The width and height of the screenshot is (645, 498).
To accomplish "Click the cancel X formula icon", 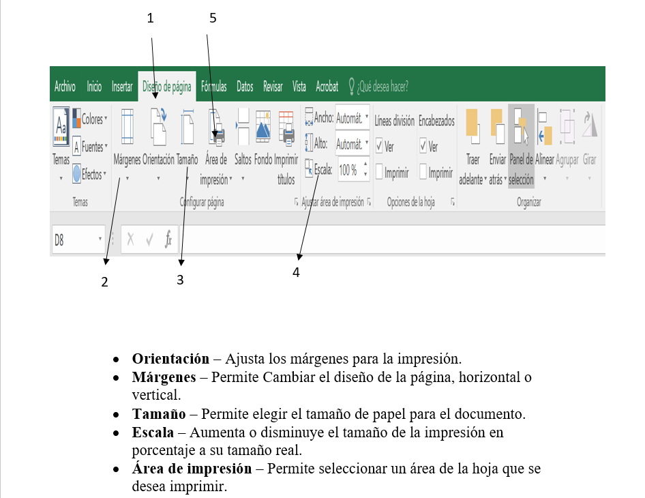I will [x=130, y=239].
